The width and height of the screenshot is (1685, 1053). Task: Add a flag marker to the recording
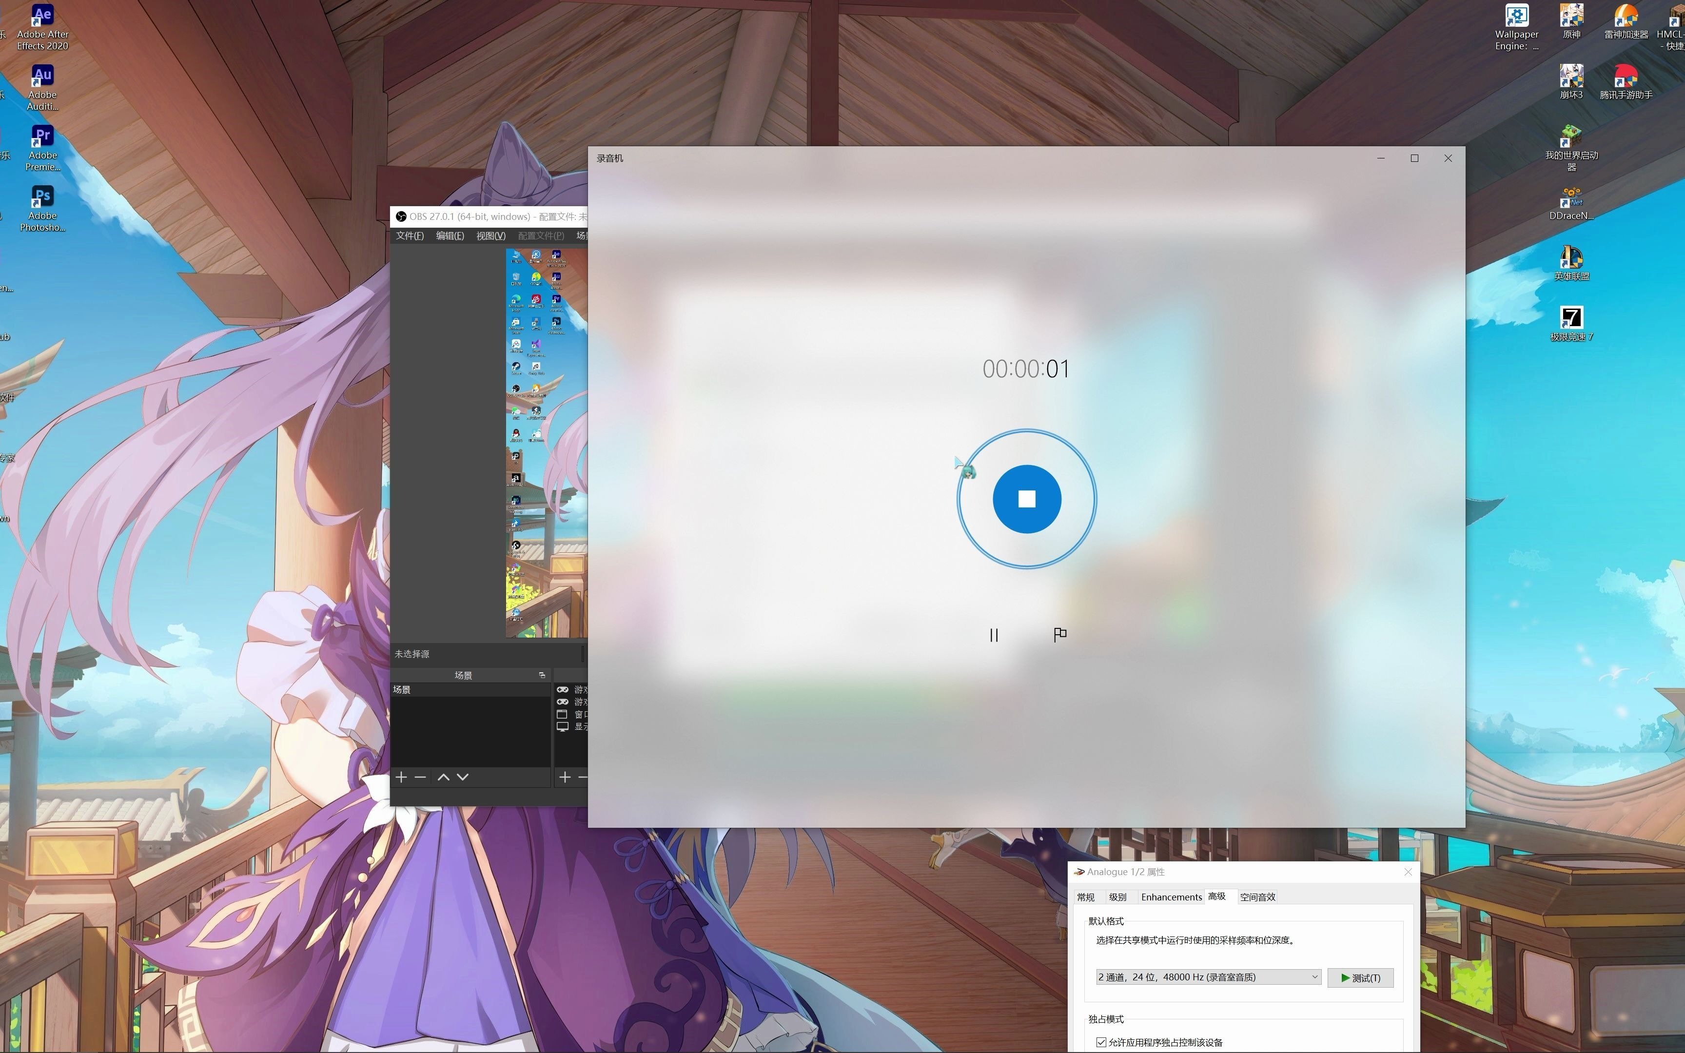pyautogui.click(x=1060, y=634)
